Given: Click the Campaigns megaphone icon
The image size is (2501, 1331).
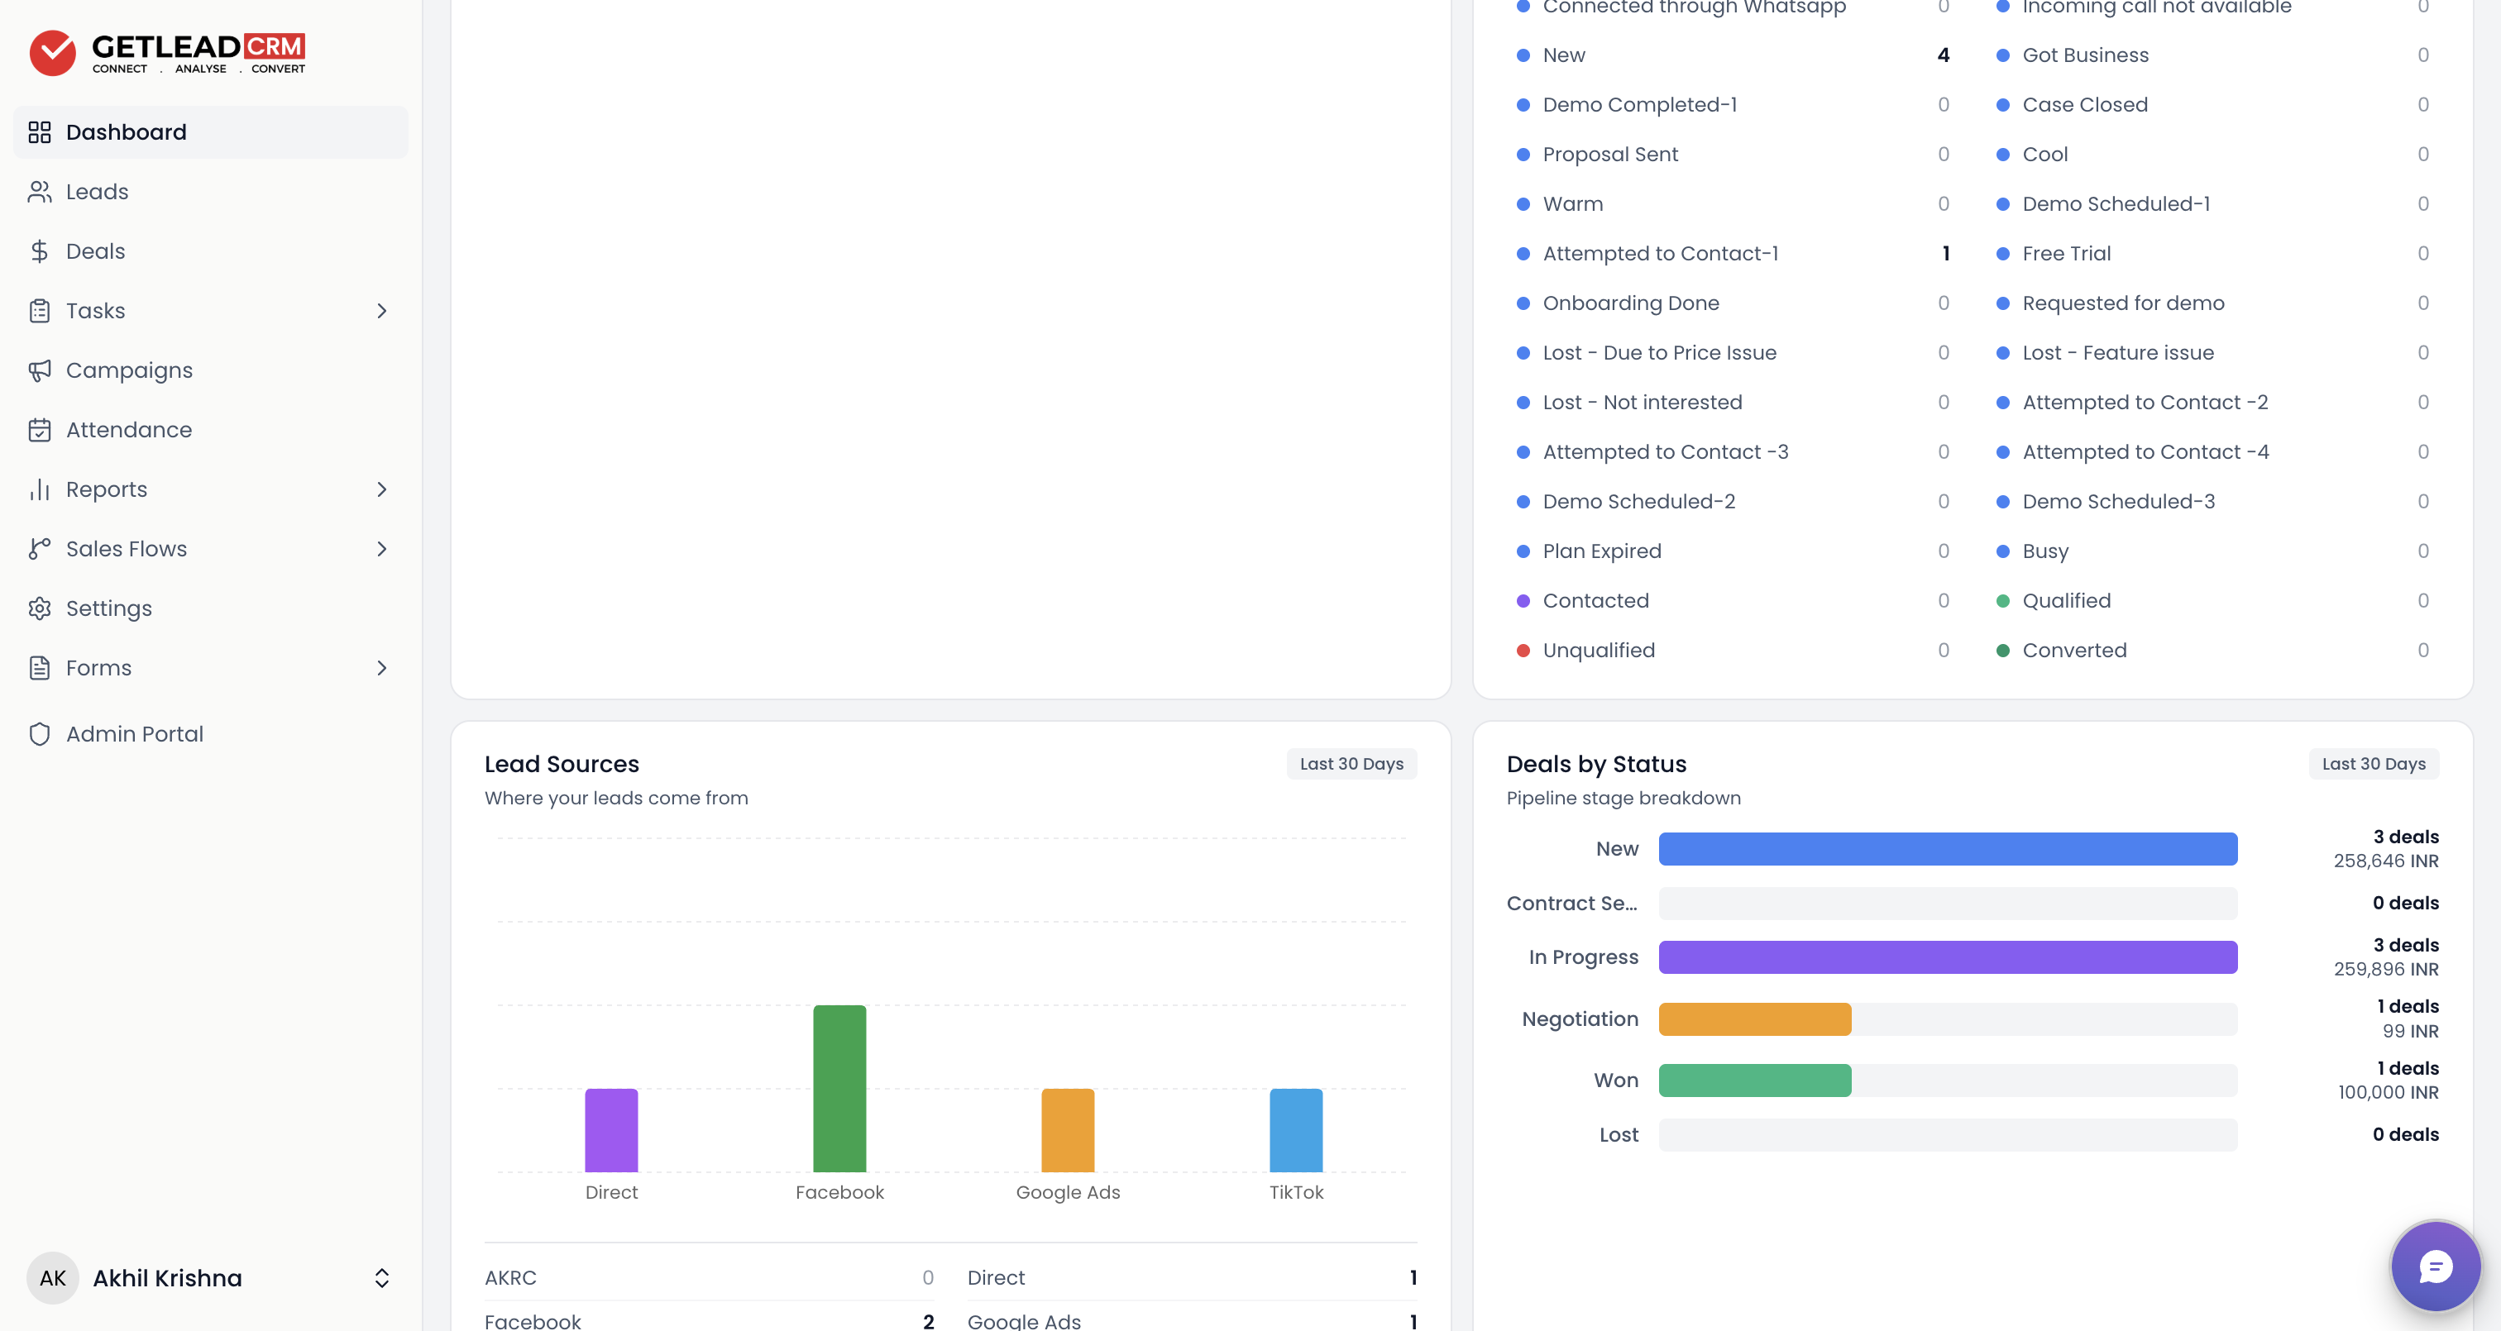Looking at the screenshot, I should pos(39,370).
